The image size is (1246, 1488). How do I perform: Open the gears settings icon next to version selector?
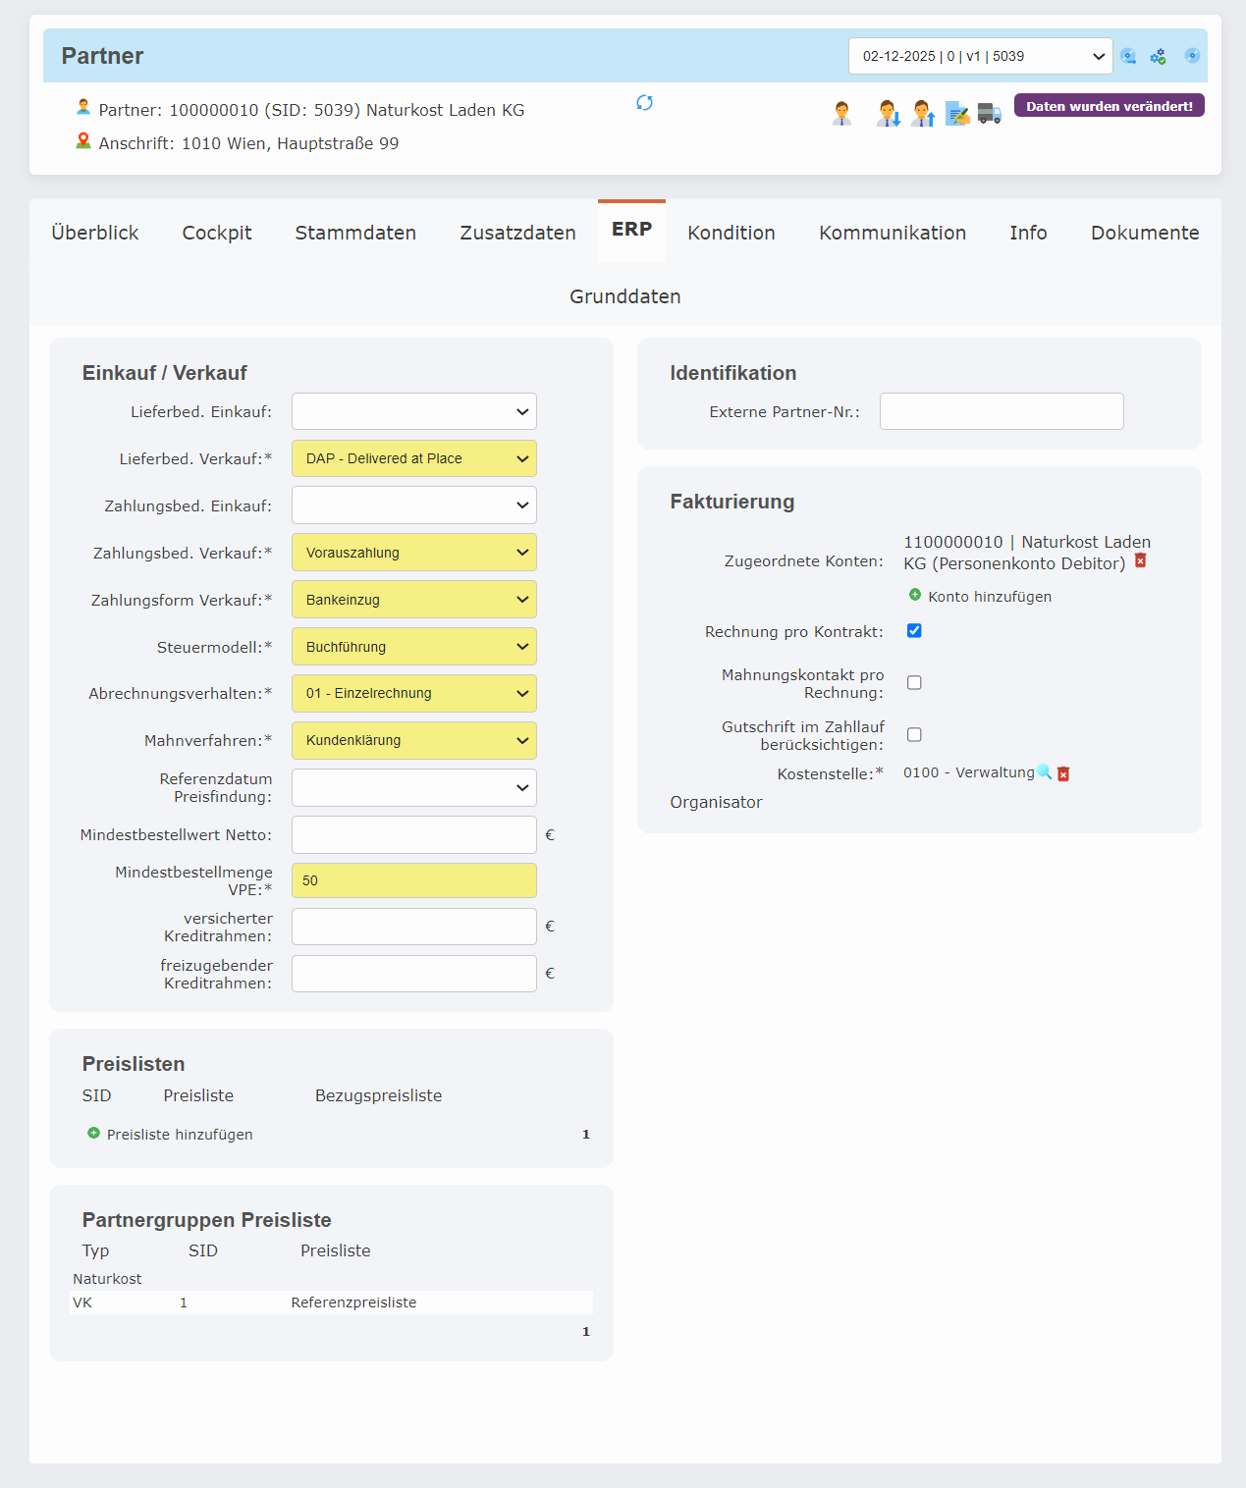coord(1159,56)
